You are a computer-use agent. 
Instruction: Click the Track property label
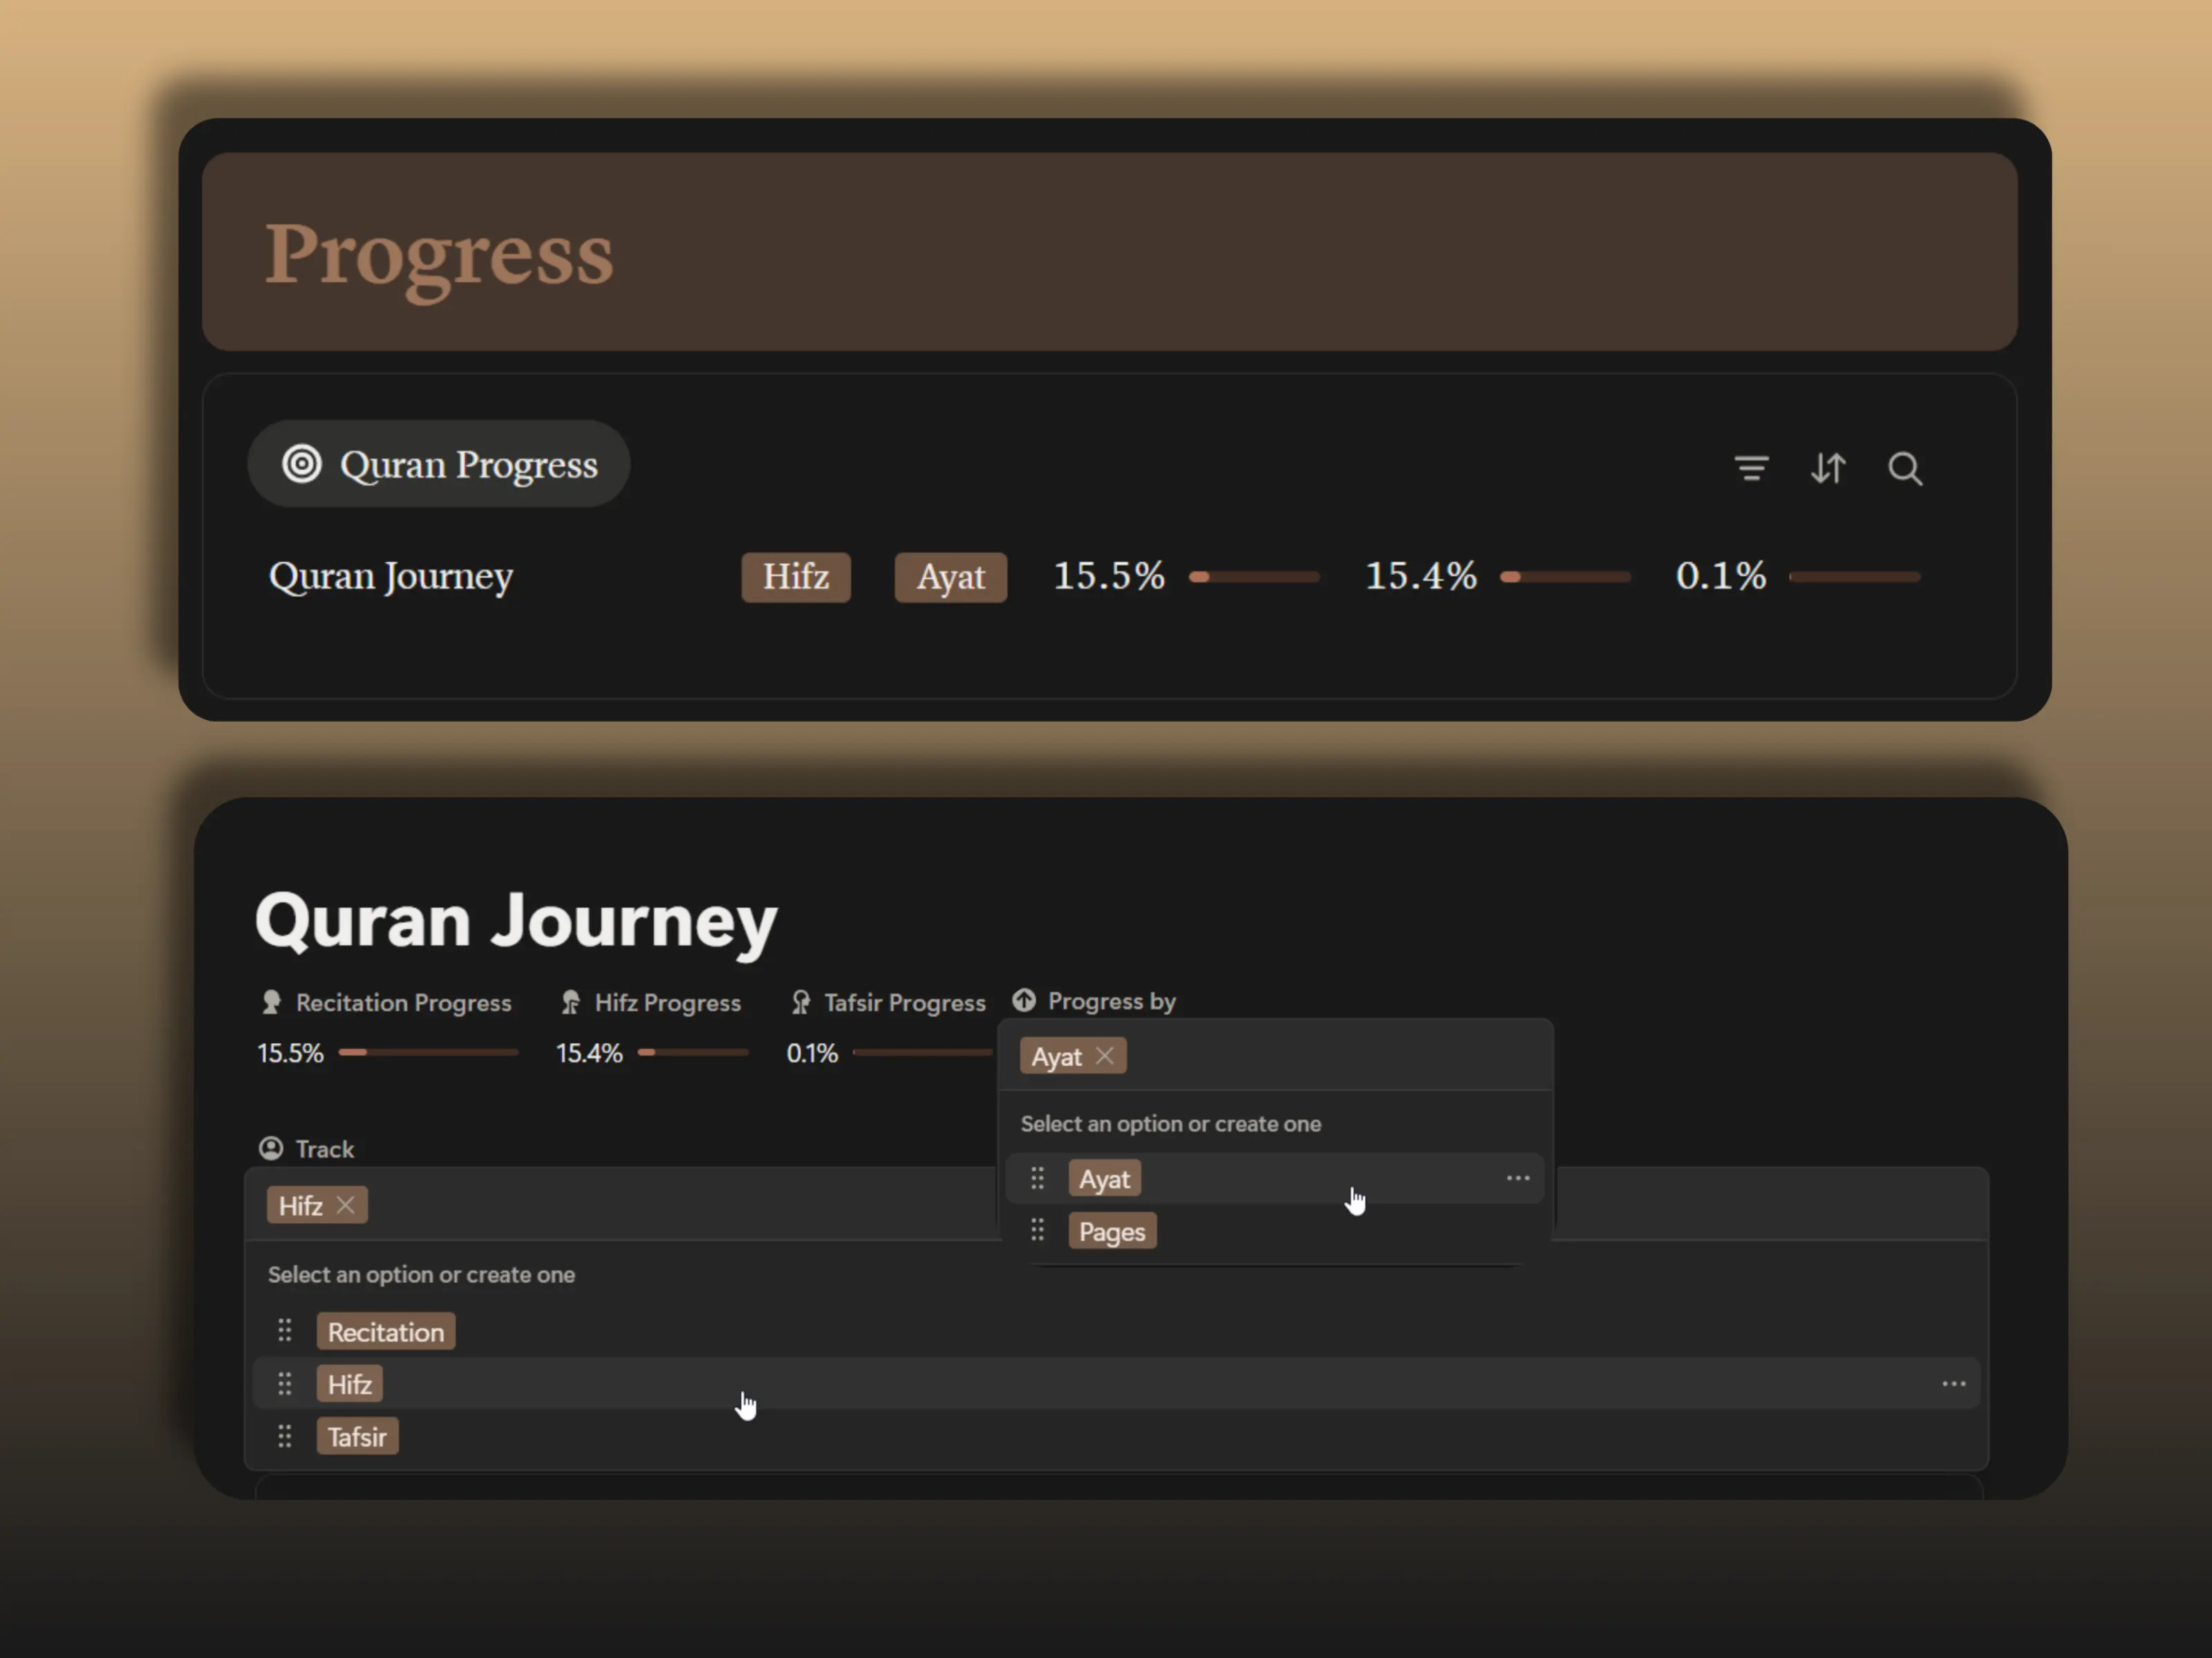point(324,1150)
